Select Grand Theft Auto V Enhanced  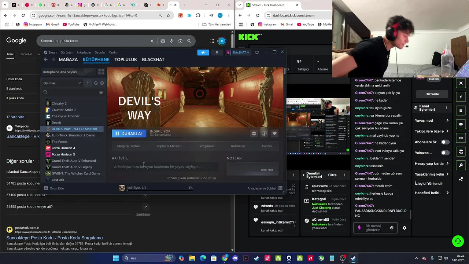tap(74, 161)
